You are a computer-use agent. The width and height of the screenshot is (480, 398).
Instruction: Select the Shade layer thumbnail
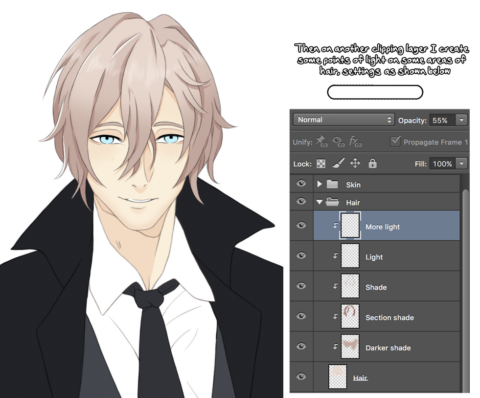(x=350, y=286)
